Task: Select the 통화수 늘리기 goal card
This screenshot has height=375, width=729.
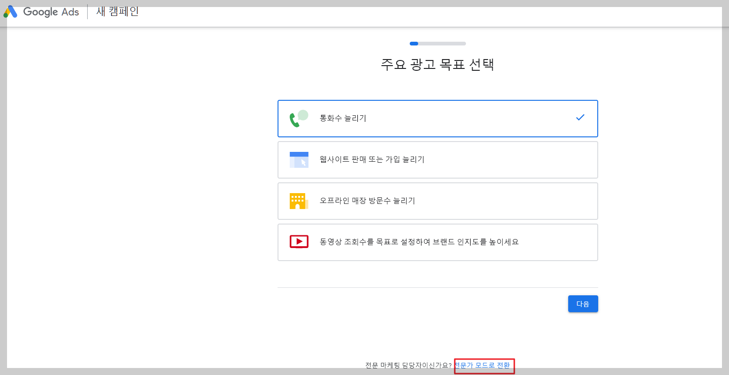Action: [437, 119]
